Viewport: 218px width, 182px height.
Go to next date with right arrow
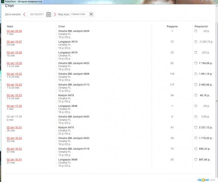[x=55, y=14]
